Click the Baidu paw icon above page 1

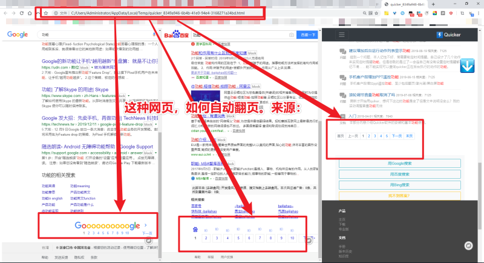click(x=195, y=230)
